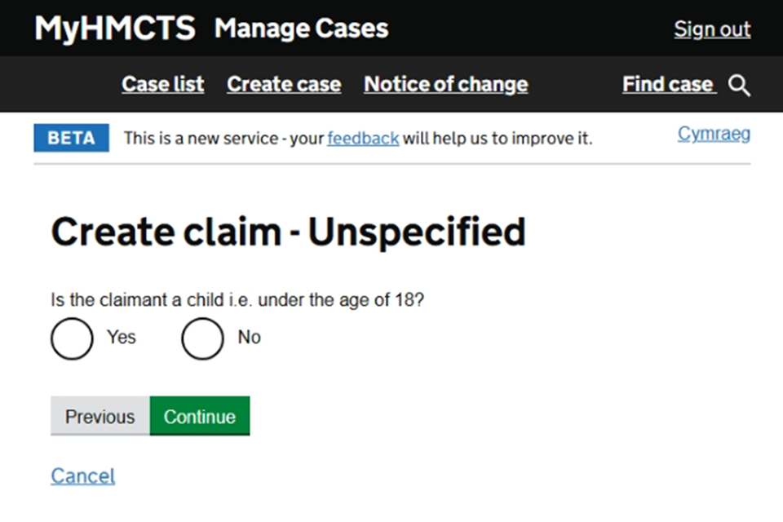Open the Case list menu item
Image resolution: width=783 pixels, height=522 pixels.
163,84
